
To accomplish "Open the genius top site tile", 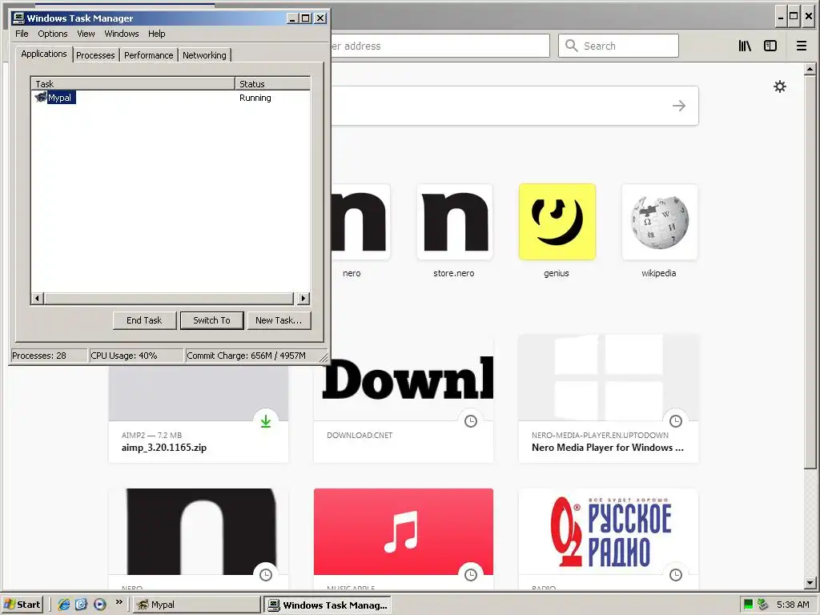I will tap(557, 222).
